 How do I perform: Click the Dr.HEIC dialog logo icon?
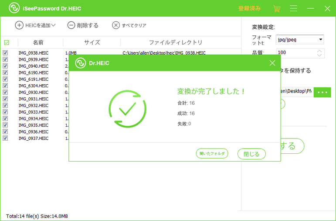(80, 63)
